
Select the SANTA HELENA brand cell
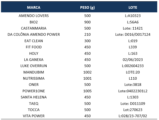34,97
